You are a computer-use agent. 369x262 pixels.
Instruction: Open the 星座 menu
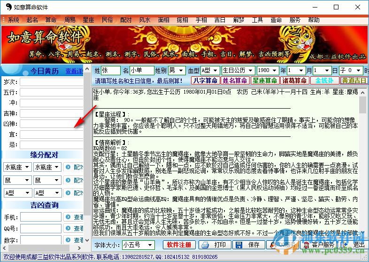[88, 20]
